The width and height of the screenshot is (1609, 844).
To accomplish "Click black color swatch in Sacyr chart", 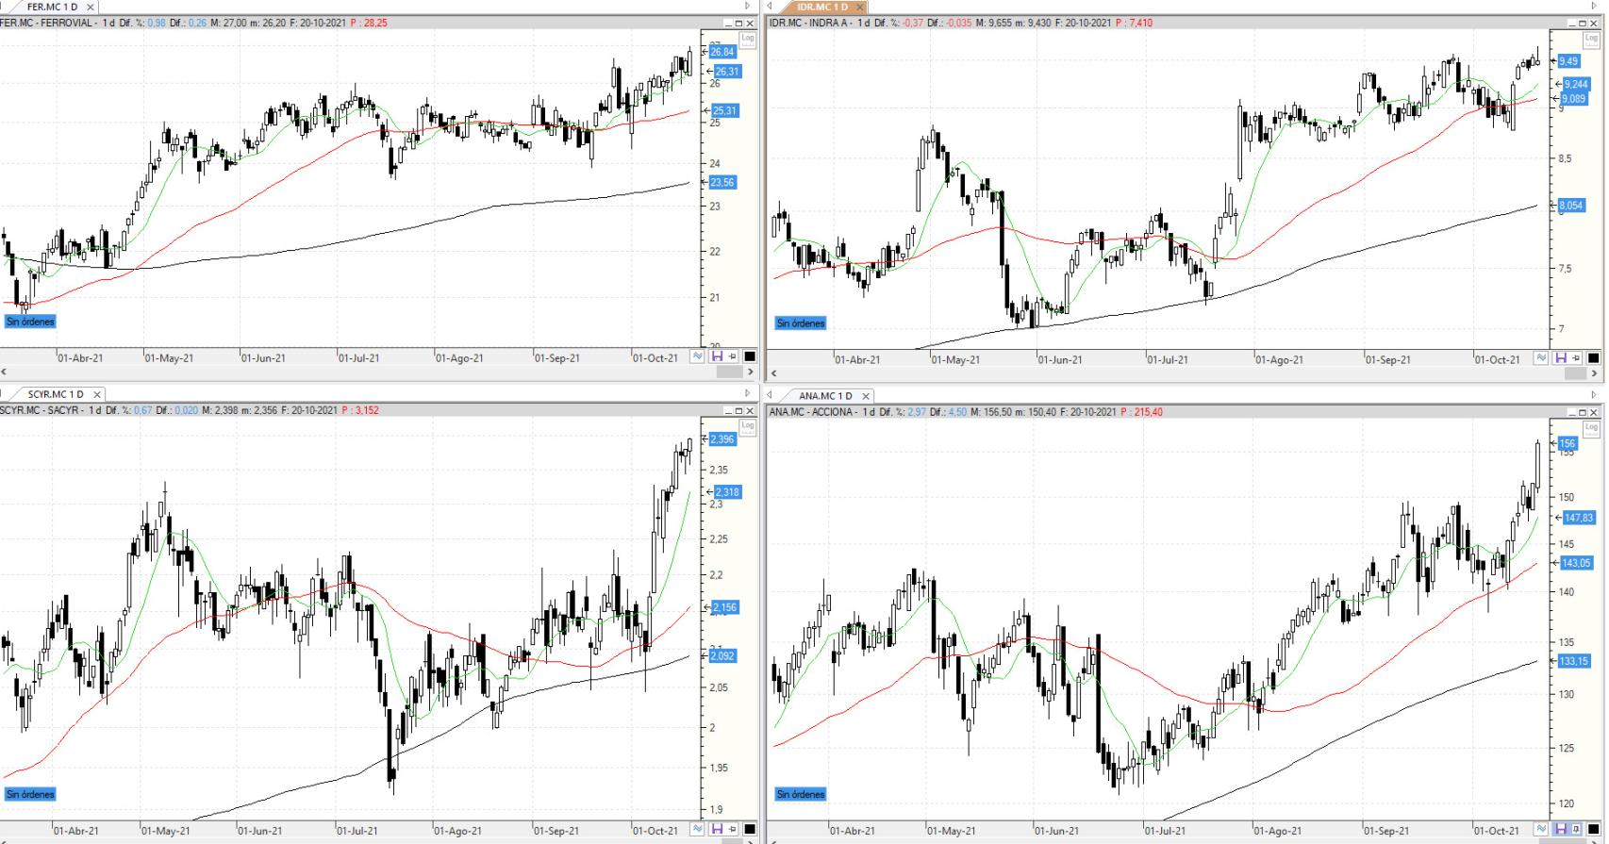I will [x=750, y=830].
